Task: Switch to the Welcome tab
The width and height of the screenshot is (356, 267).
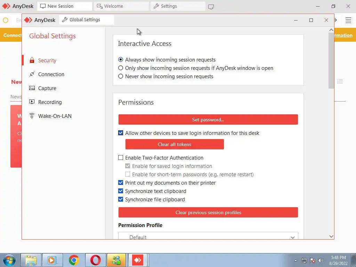Action: [121, 6]
